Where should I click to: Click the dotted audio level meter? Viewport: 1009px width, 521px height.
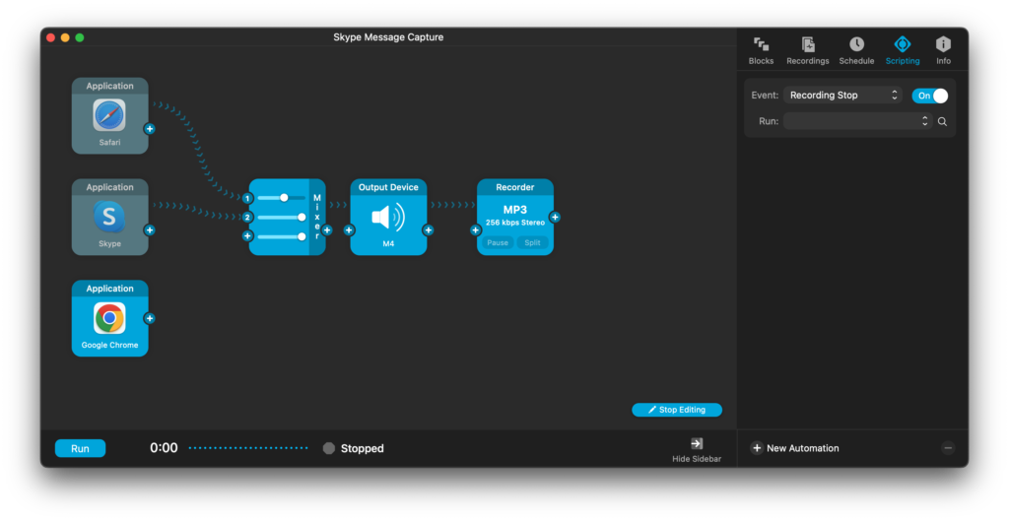click(248, 448)
